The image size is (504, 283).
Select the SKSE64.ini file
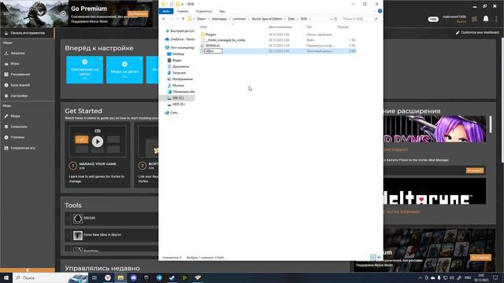click(213, 46)
